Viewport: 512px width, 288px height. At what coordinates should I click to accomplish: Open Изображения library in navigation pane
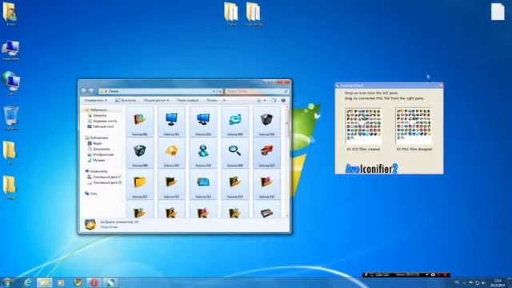click(x=103, y=154)
